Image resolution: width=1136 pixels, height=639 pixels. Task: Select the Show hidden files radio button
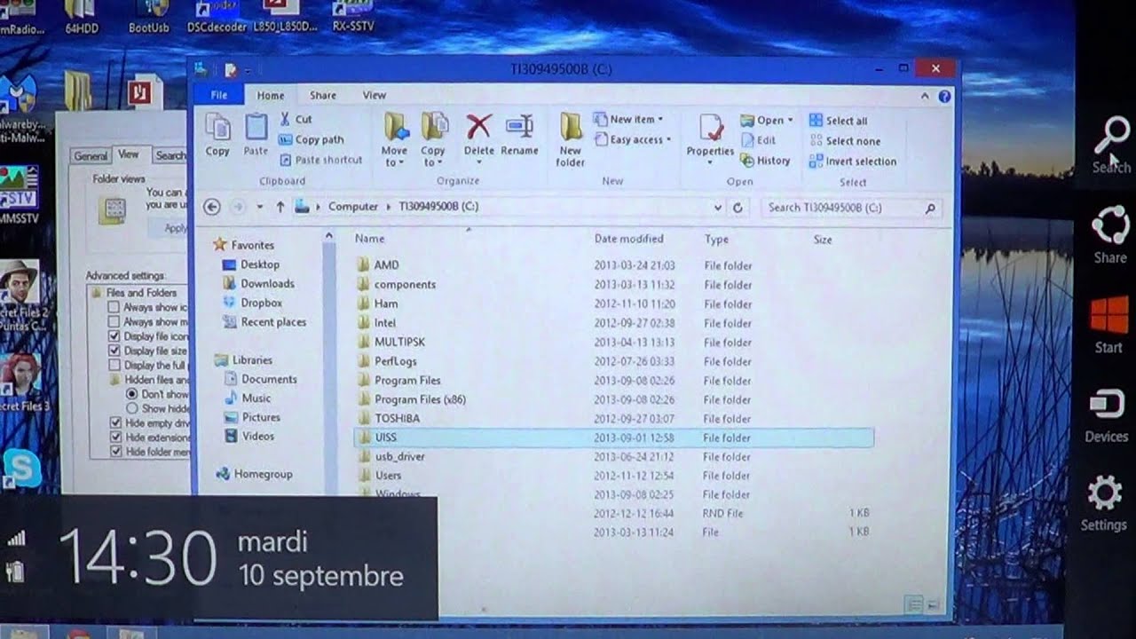[131, 408]
